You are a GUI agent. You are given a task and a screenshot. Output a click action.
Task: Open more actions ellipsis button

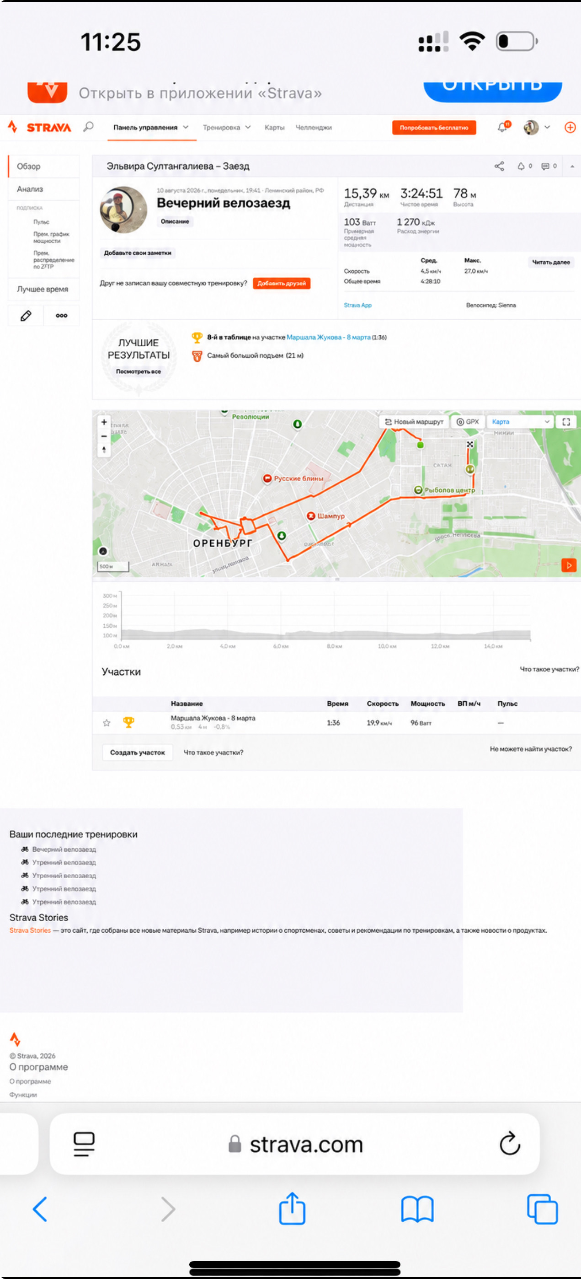click(x=62, y=315)
